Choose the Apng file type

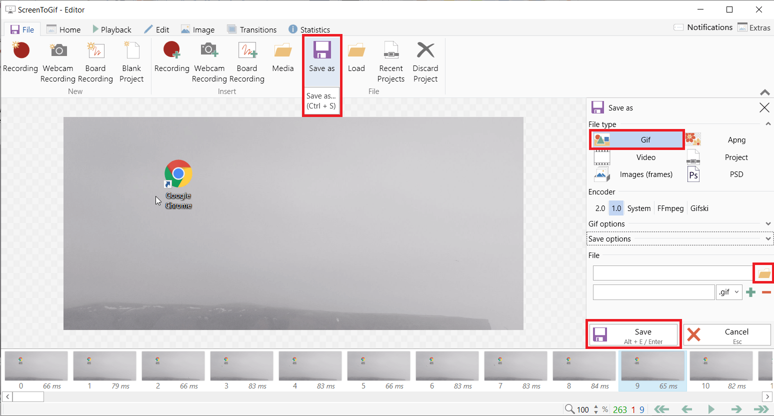tap(728, 140)
